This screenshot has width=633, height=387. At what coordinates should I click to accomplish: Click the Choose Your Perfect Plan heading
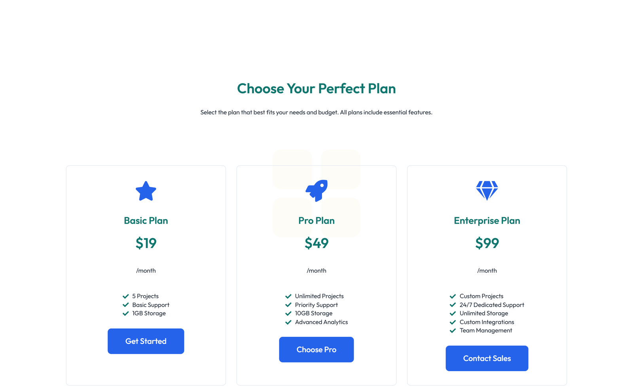316,89
